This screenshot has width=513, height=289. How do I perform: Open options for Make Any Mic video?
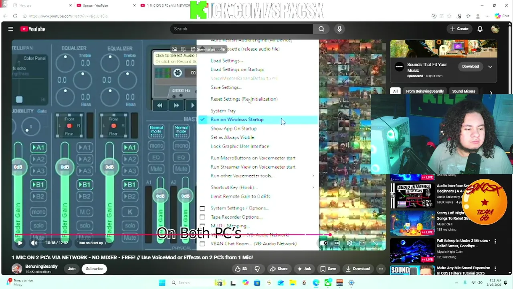(495, 269)
